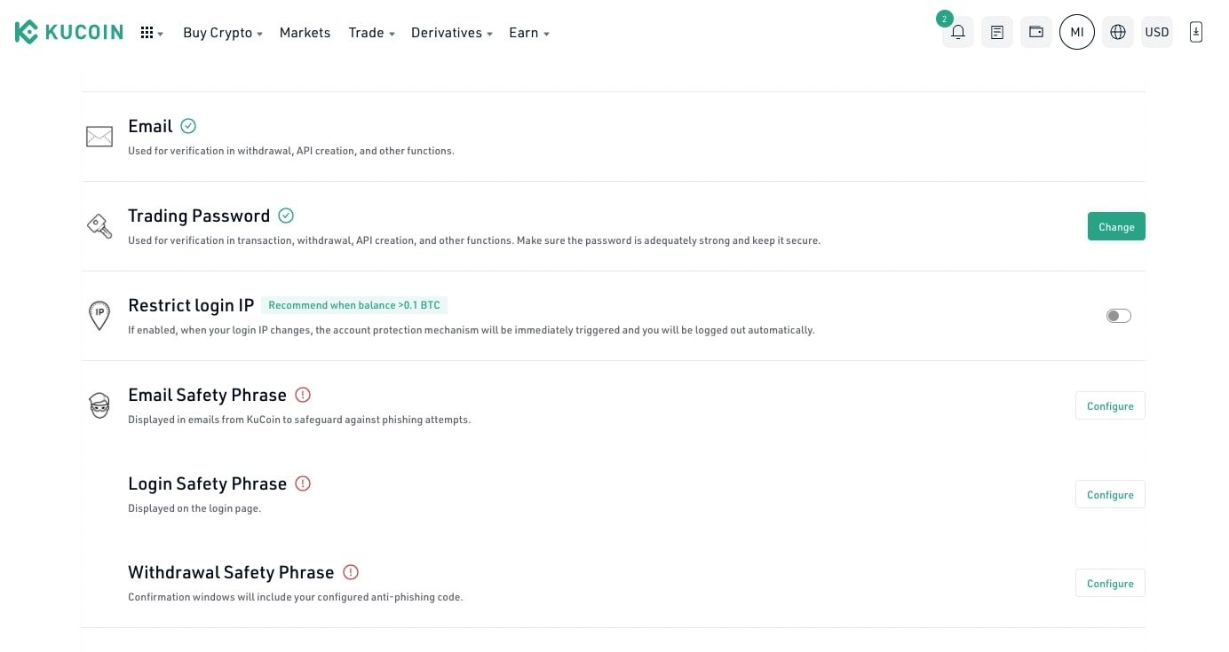Enable the Restrict login IP toggle

pos(1118,316)
